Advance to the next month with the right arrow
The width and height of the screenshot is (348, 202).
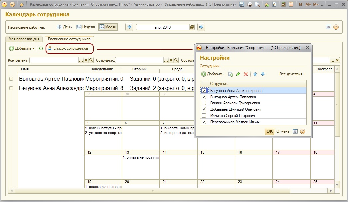click(201, 27)
